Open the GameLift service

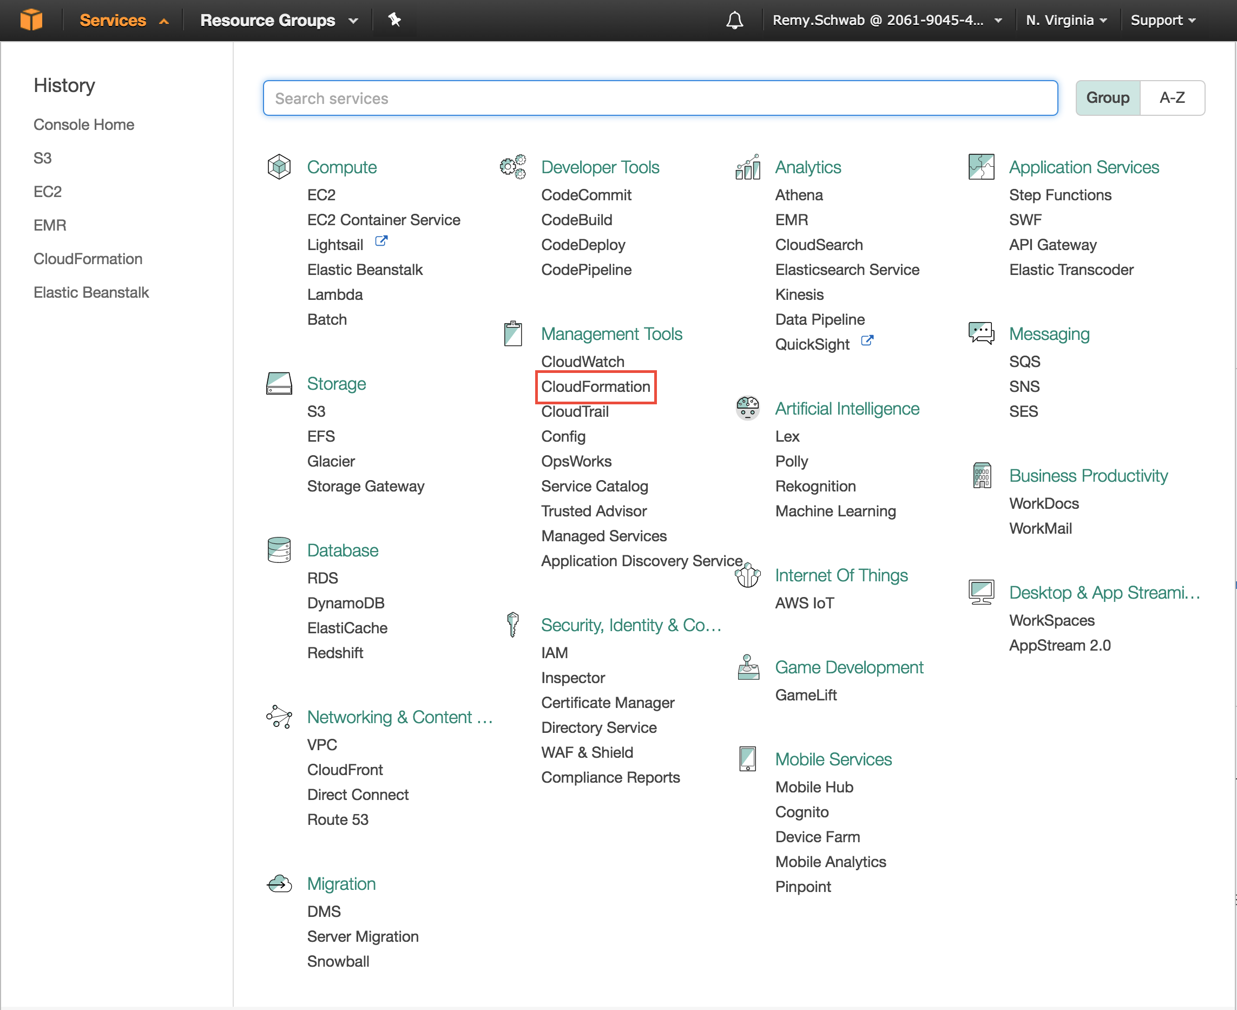[x=806, y=694]
